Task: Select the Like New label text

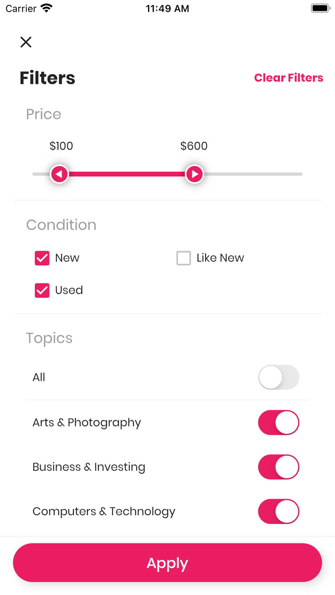Action: 220,258
